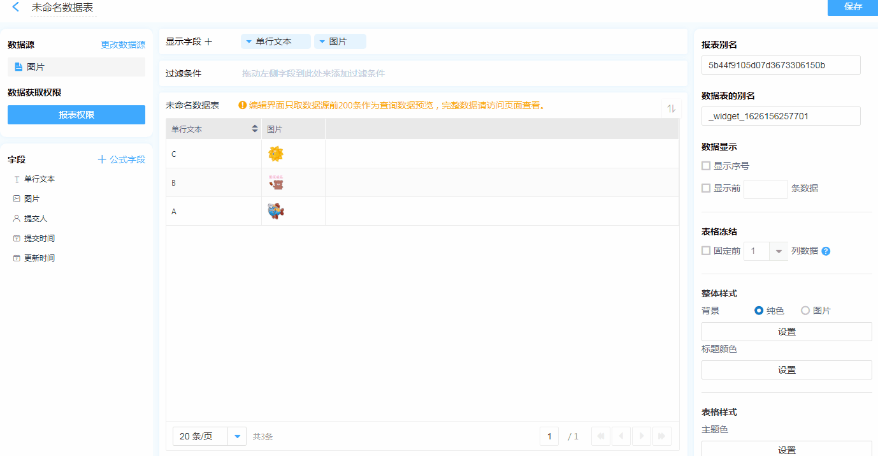Open the 20 条/页 page size dropdown
The image size is (878, 456).
point(237,436)
